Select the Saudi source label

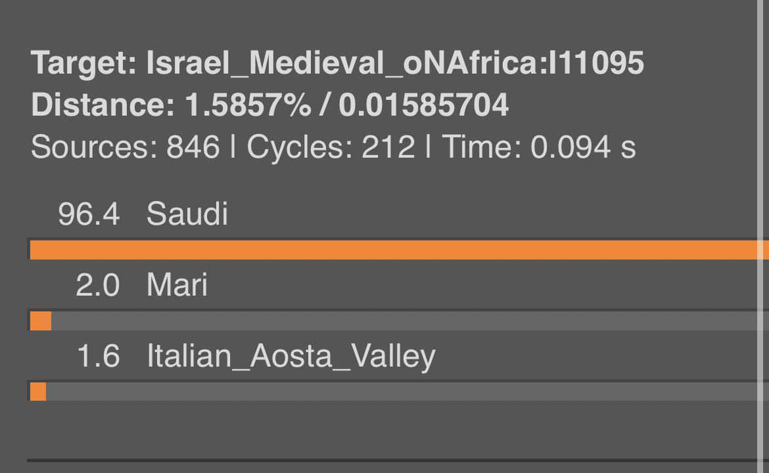pos(187,214)
